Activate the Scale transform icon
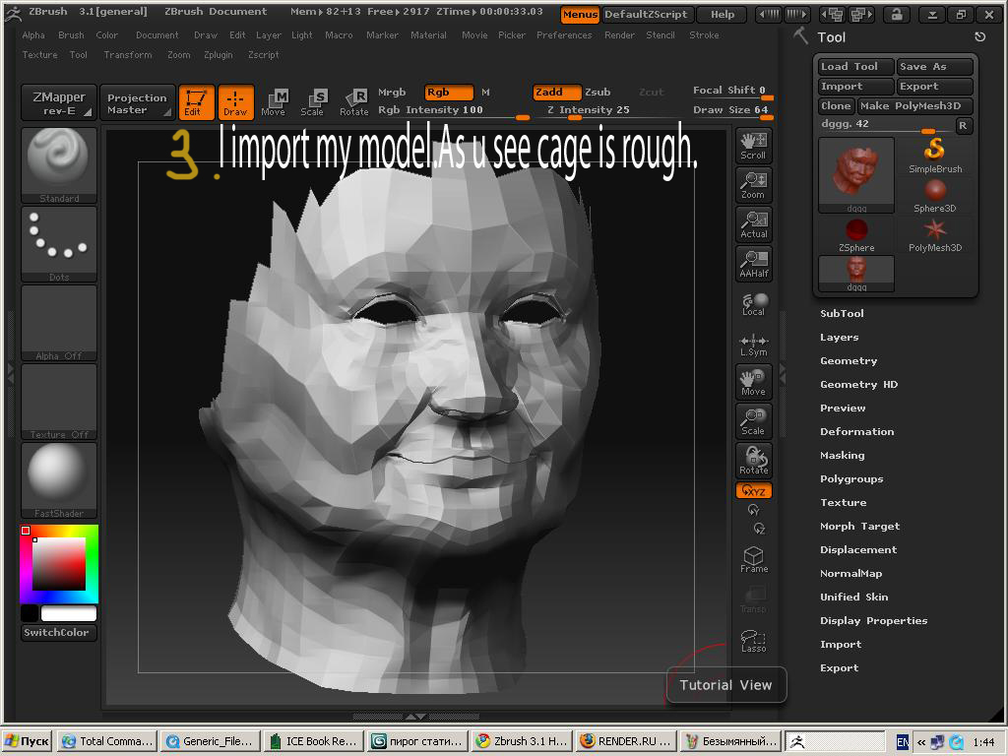 click(x=313, y=101)
